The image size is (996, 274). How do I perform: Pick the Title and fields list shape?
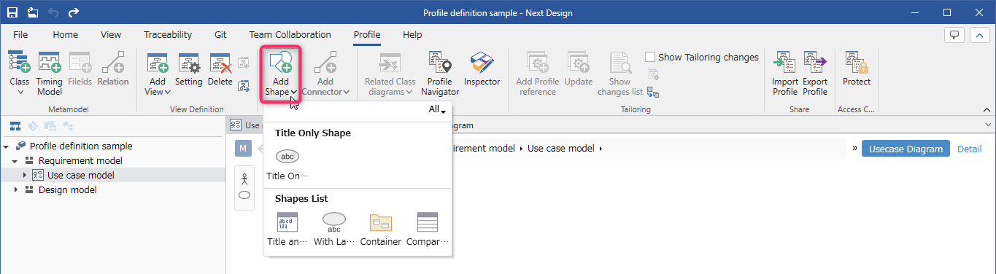tap(287, 230)
